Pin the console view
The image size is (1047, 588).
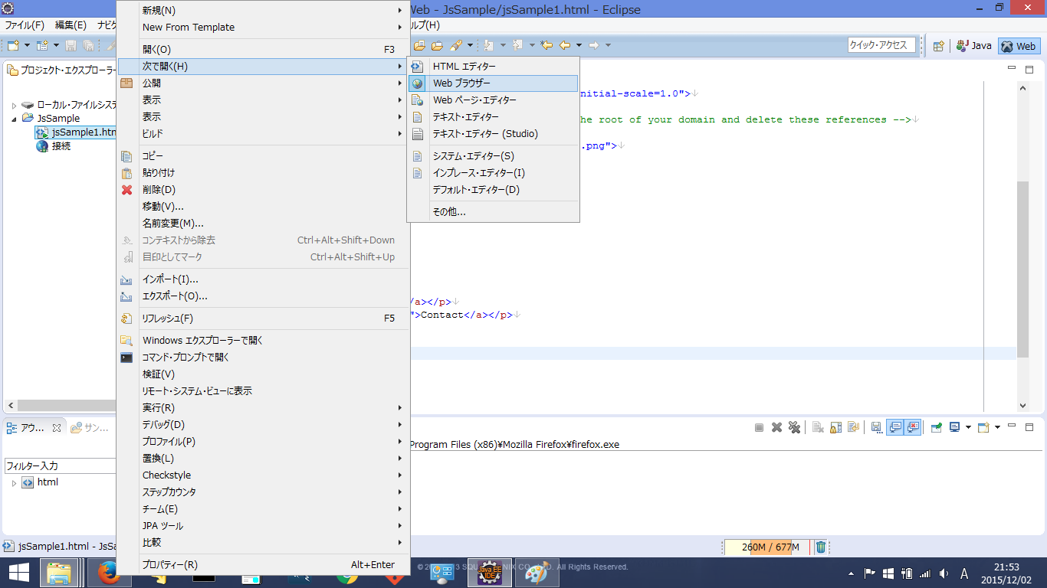[x=936, y=427]
